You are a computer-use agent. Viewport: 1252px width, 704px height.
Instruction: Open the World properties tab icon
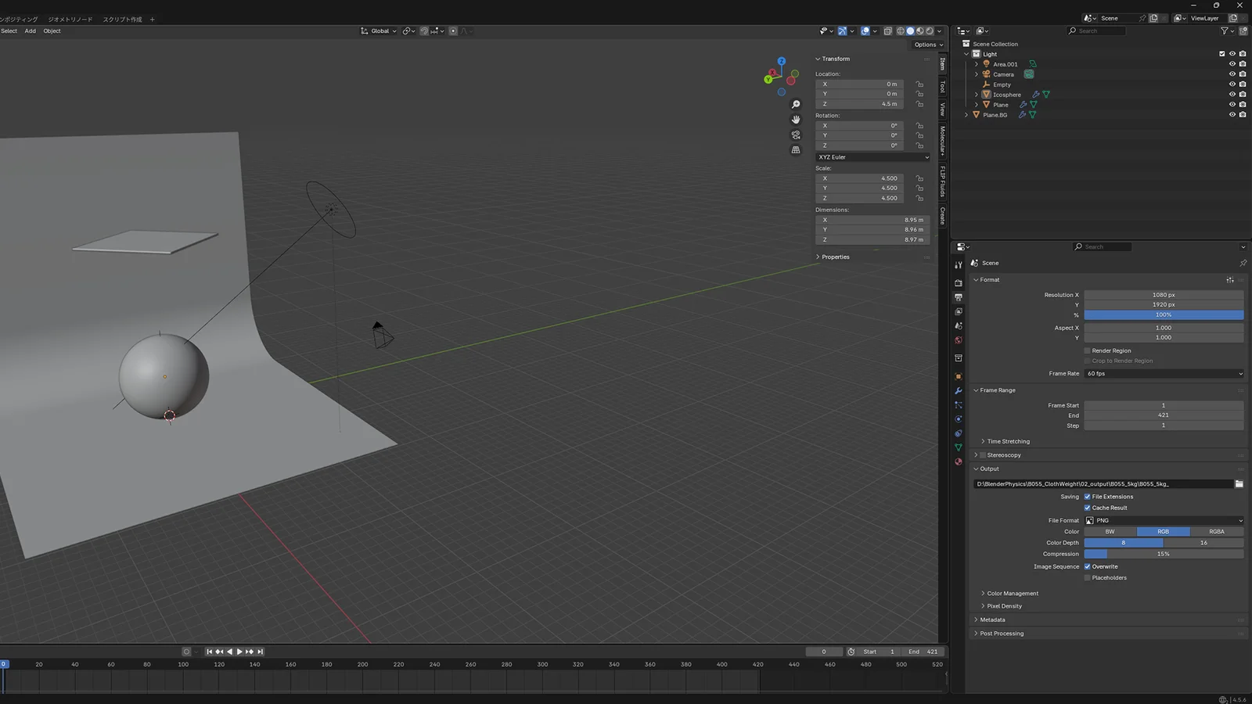click(958, 340)
